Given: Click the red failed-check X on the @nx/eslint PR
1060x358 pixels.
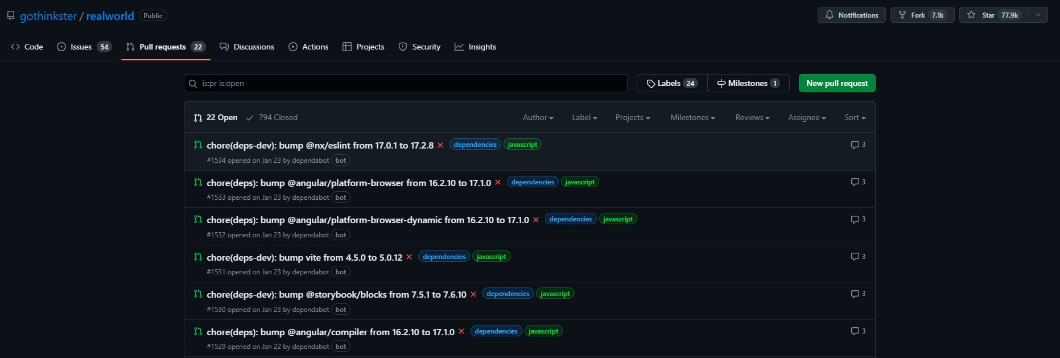Looking at the screenshot, I should pyautogui.click(x=440, y=145).
